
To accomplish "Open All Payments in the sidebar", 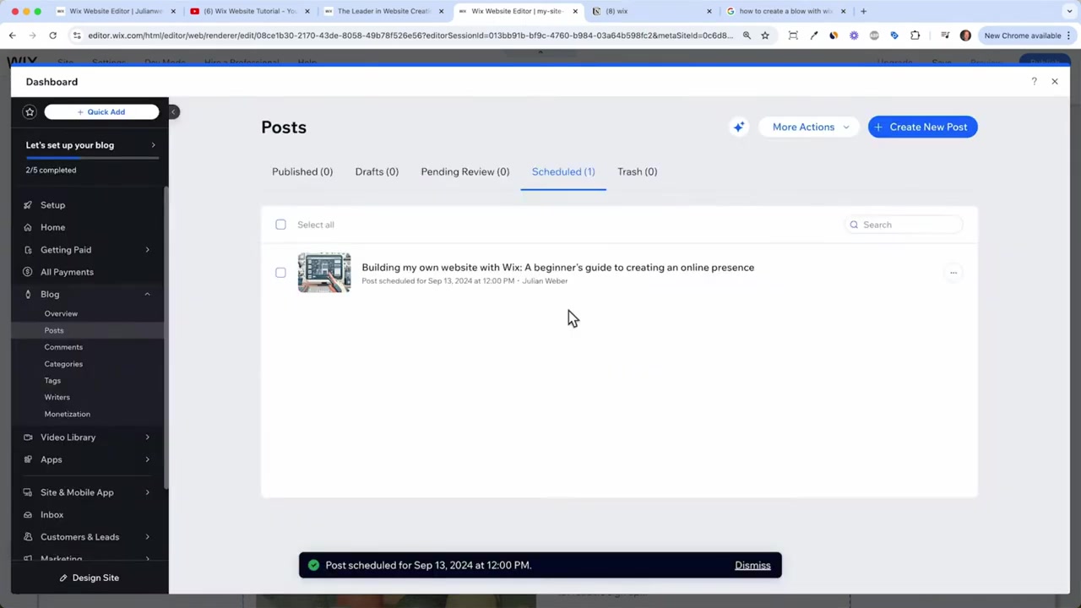I will click(67, 272).
